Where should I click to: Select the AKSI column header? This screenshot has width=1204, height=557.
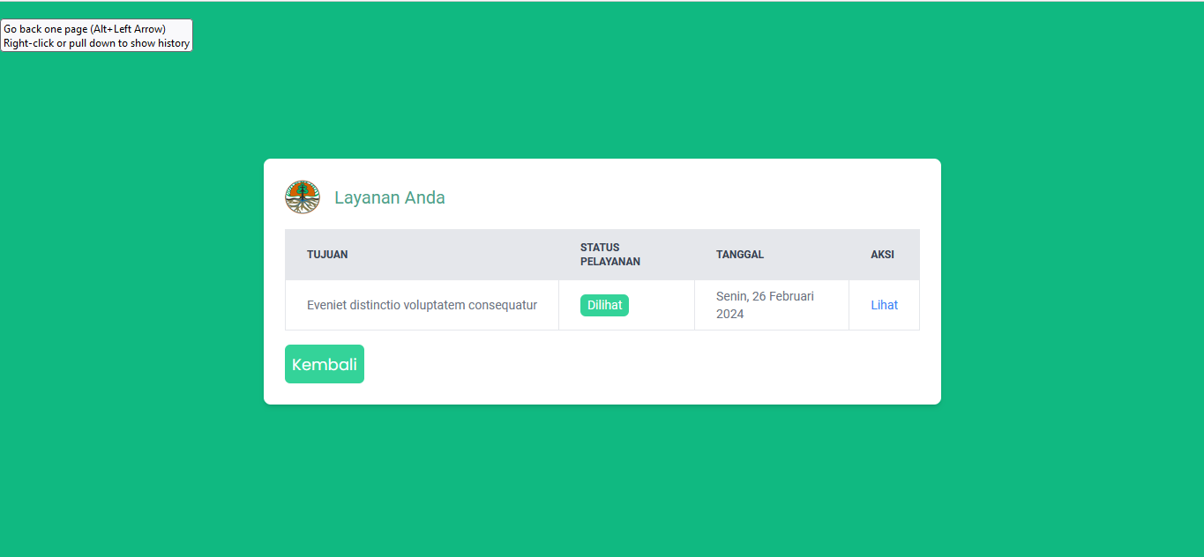[882, 255]
